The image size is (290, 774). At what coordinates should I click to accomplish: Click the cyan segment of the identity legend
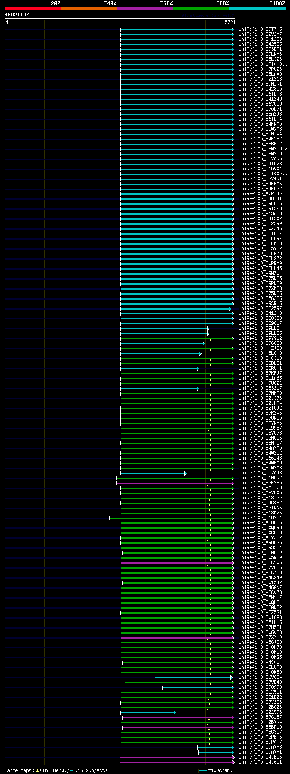(x=257, y=8)
